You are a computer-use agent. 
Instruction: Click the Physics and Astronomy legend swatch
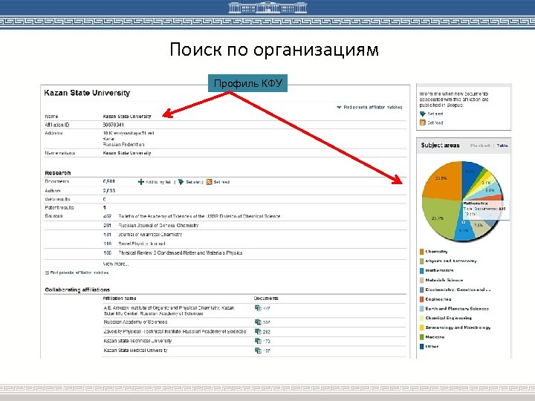tap(422, 261)
